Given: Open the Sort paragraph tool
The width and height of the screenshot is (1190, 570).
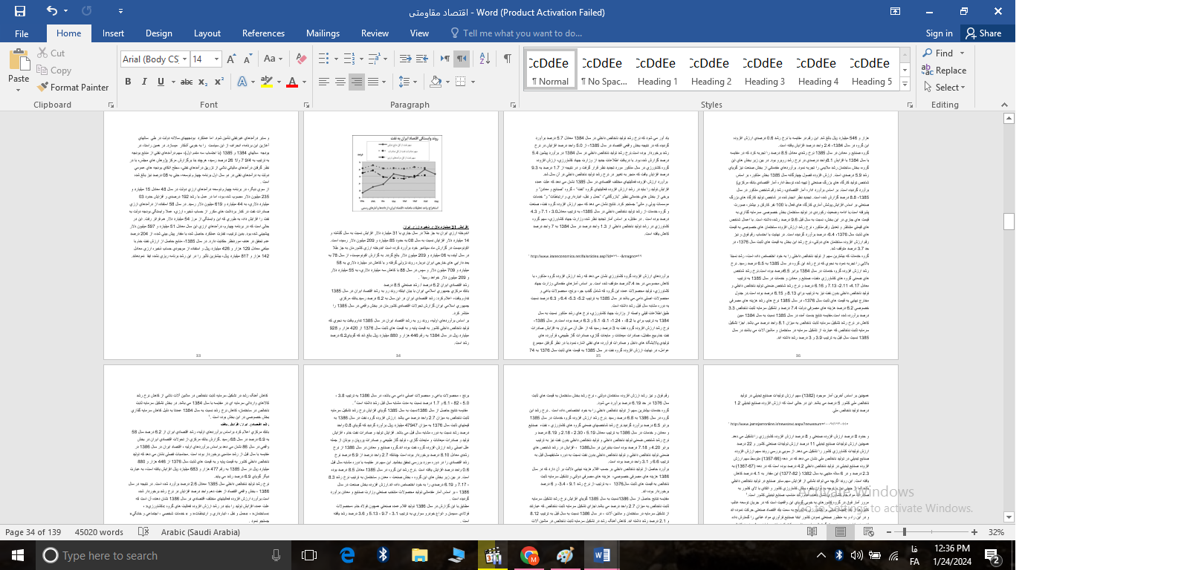Looking at the screenshot, I should tap(485, 59).
